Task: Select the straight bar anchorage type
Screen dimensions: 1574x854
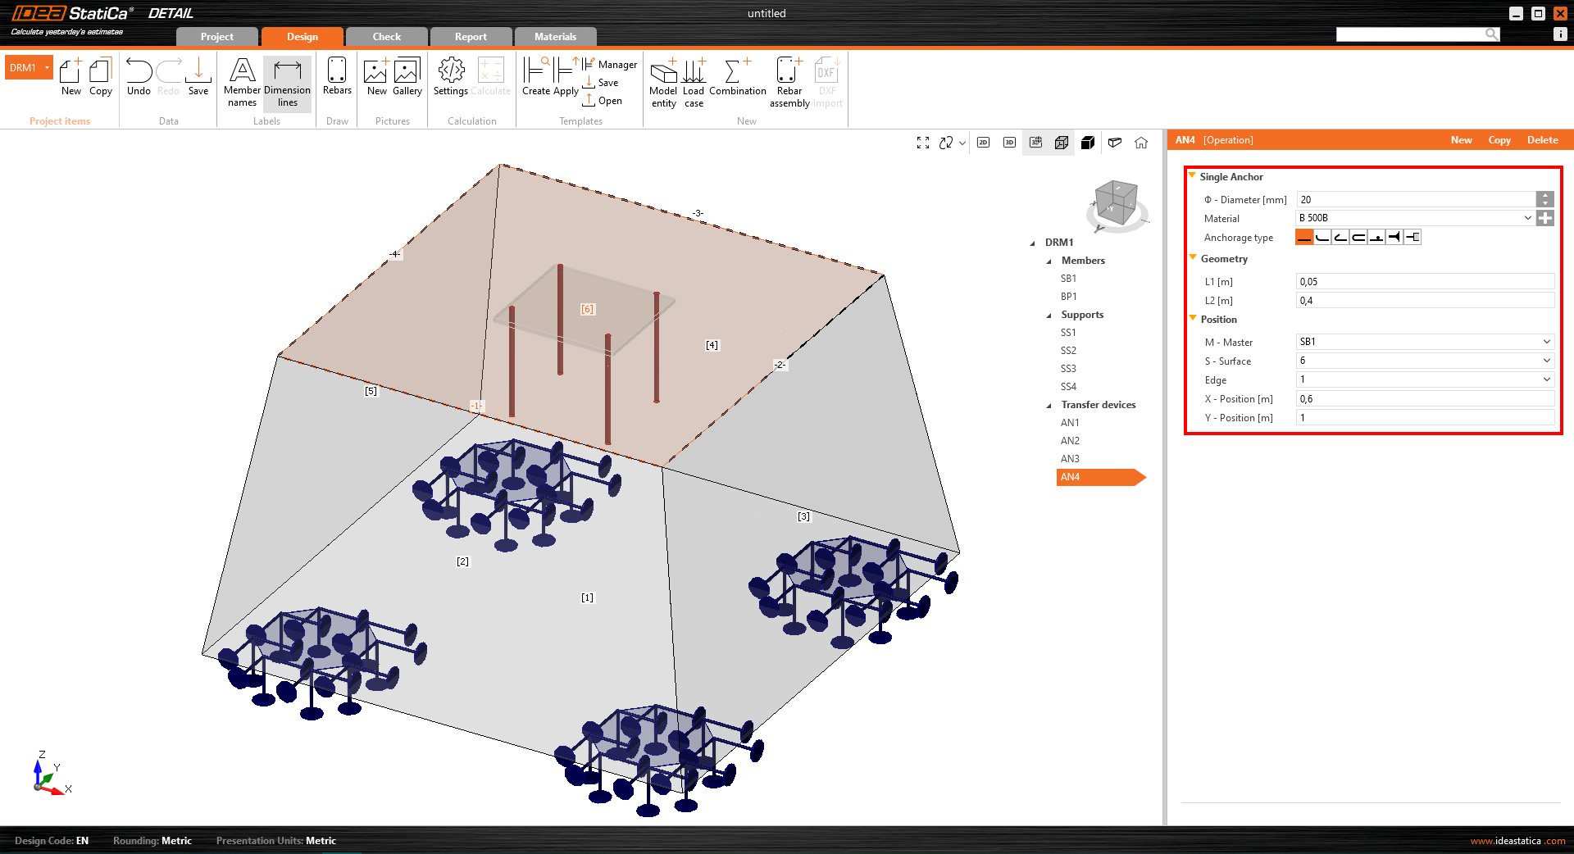Action: click(1304, 238)
